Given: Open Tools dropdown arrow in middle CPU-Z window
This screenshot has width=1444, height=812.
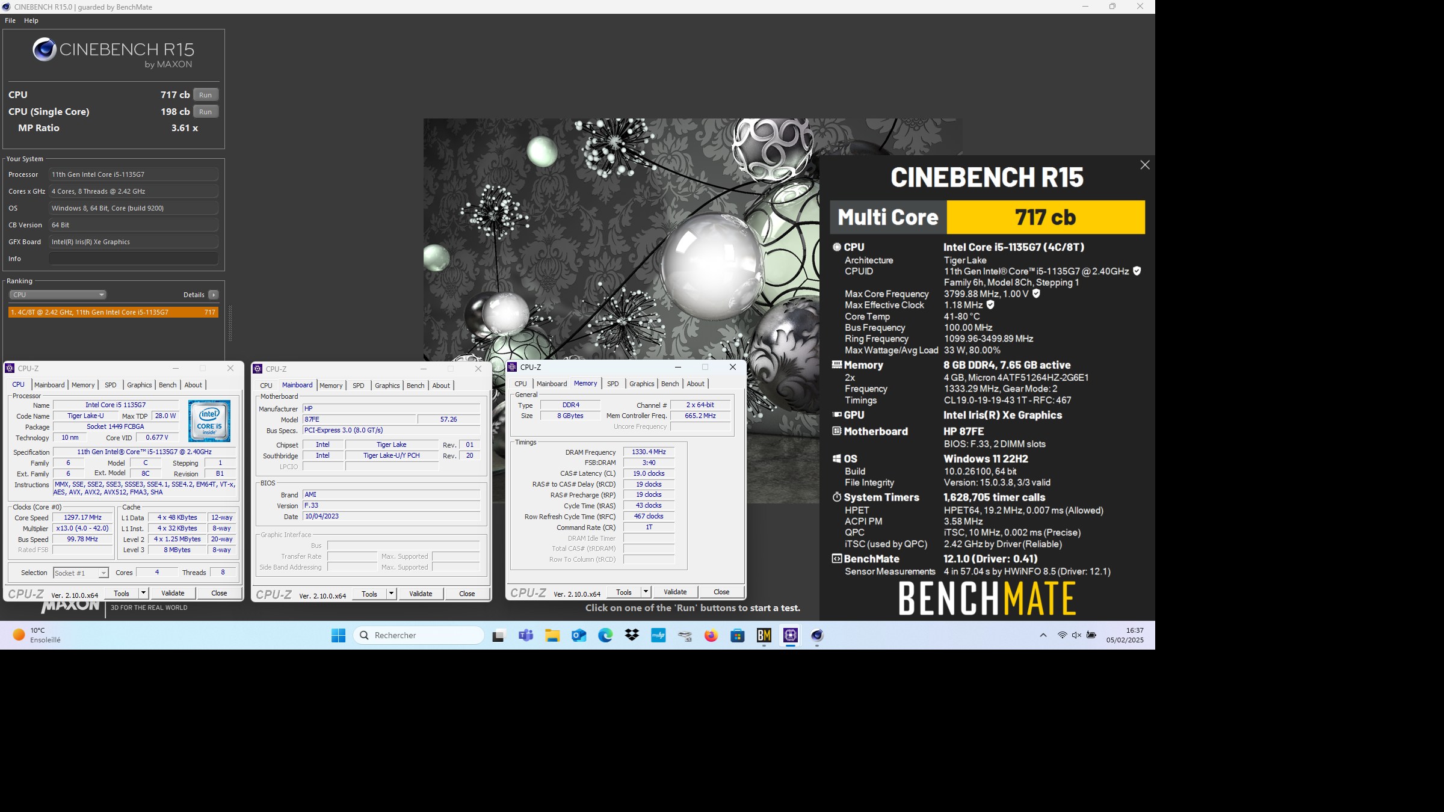Looking at the screenshot, I should tap(391, 594).
